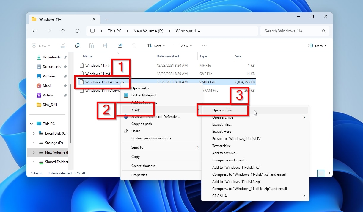The height and width of the screenshot is (212, 363).
Task: Choose Restore previous versions
Action: 151,138
